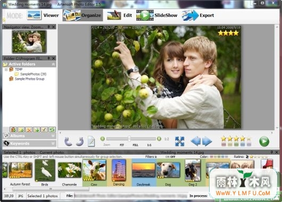Collapse the TEMP tree node
282x202 pixels.
[6, 69]
